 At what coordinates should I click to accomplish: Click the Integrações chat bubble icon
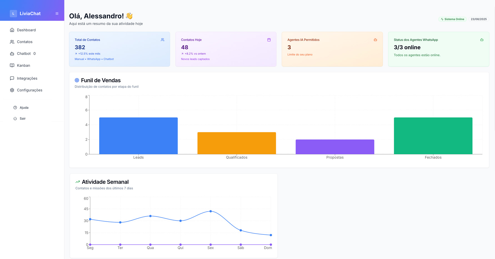pos(12,78)
